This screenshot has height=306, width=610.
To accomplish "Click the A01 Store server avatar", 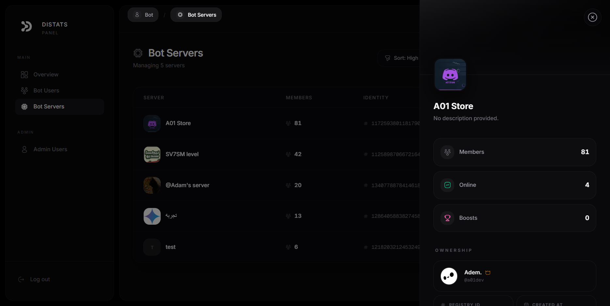I will 152,123.
